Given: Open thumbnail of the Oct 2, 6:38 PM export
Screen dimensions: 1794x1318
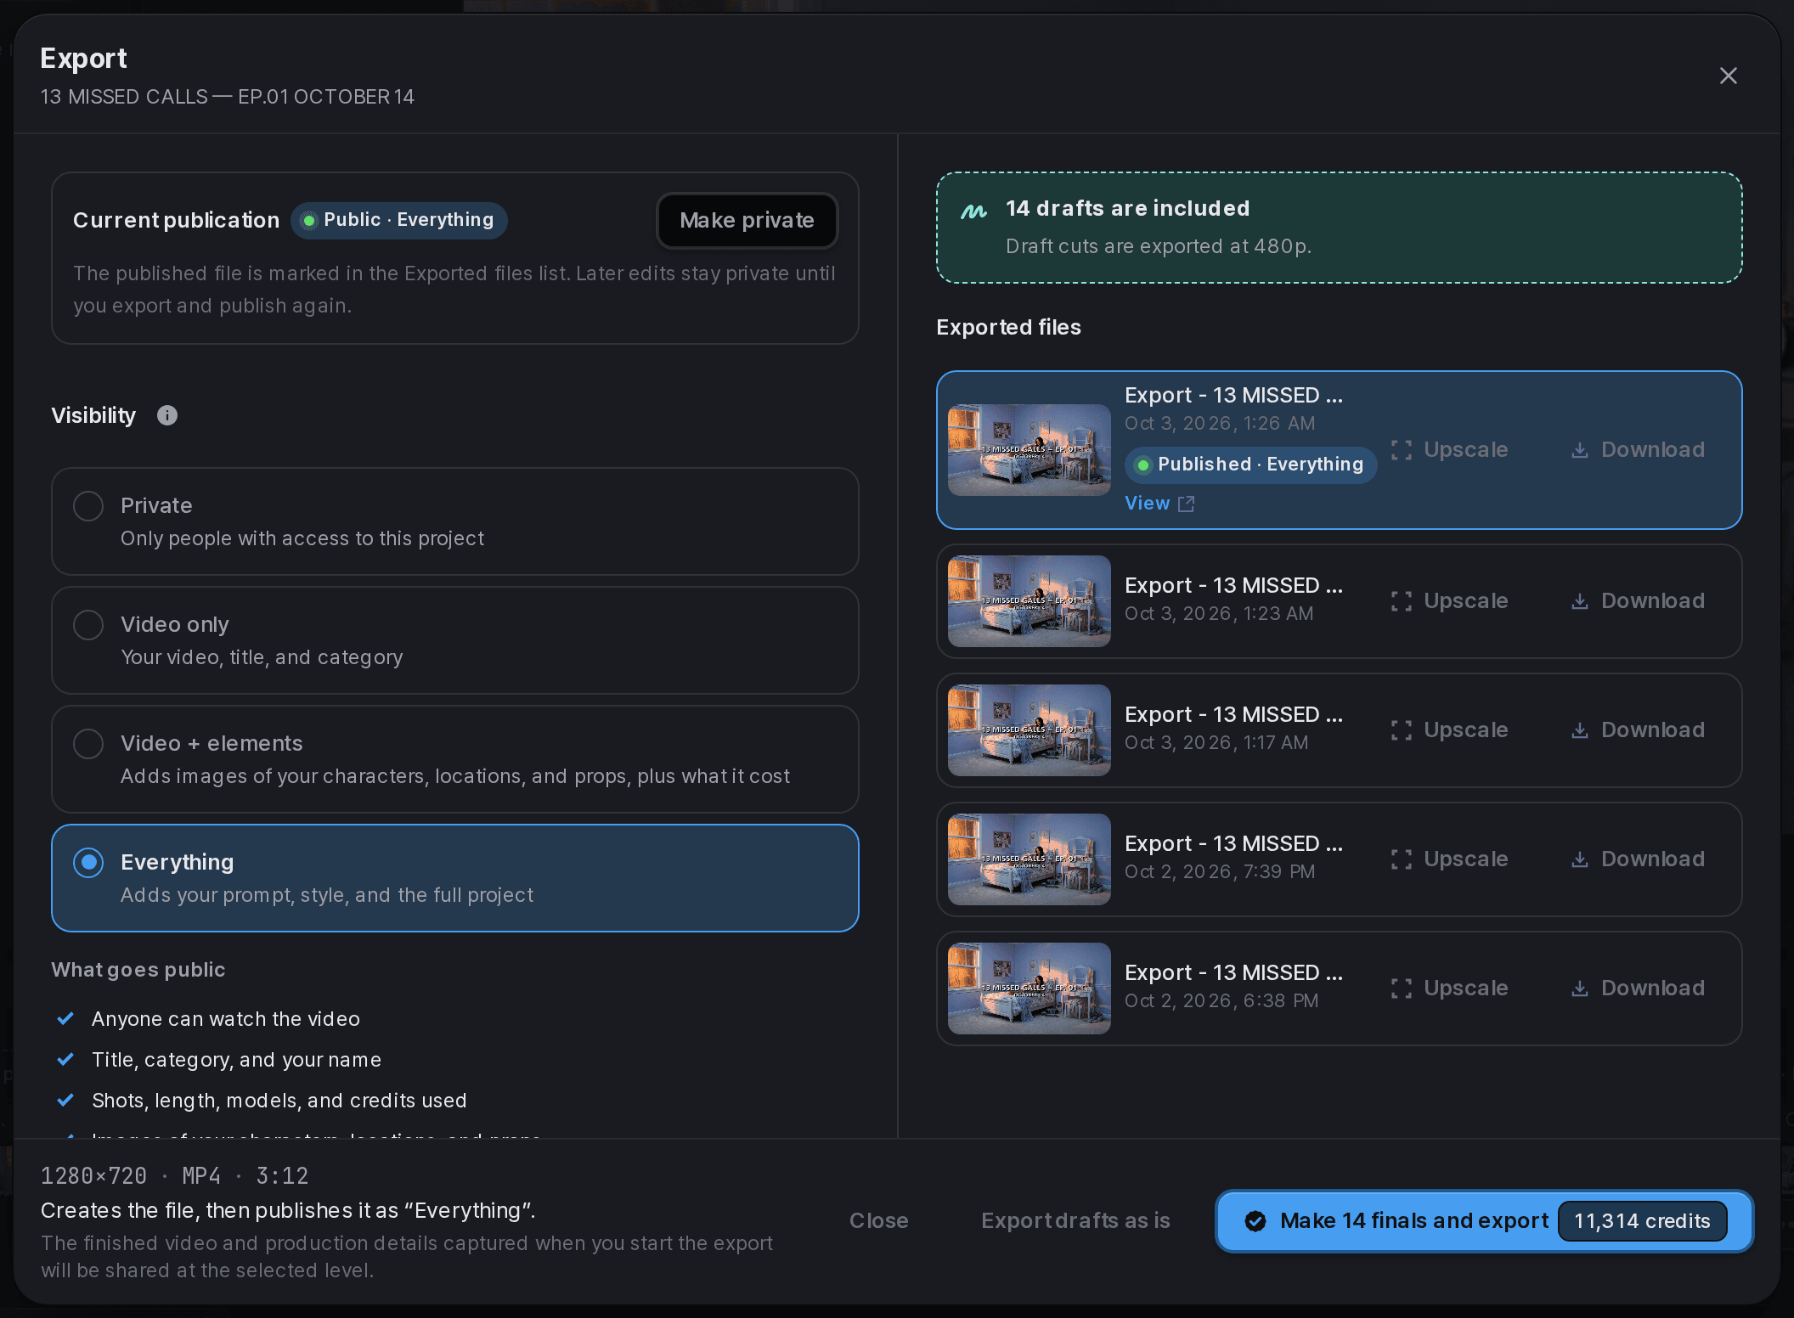Looking at the screenshot, I should (x=1030, y=988).
